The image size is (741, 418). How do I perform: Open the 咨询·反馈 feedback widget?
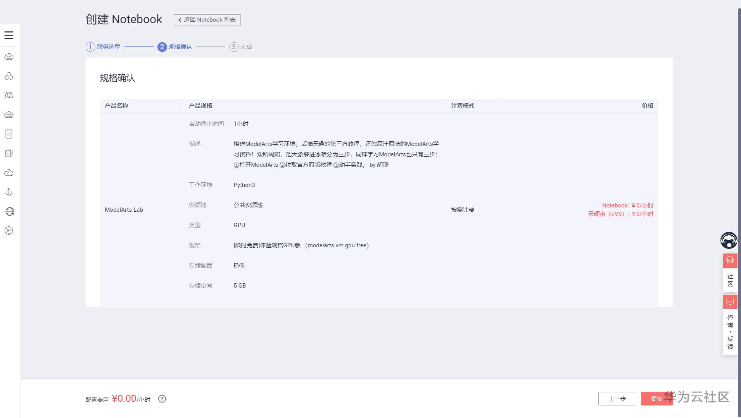pos(730,325)
